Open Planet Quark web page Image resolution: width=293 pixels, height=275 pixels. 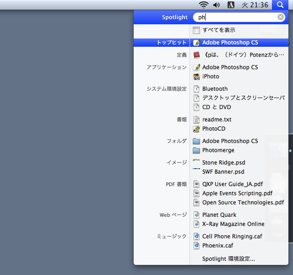tap(219, 214)
